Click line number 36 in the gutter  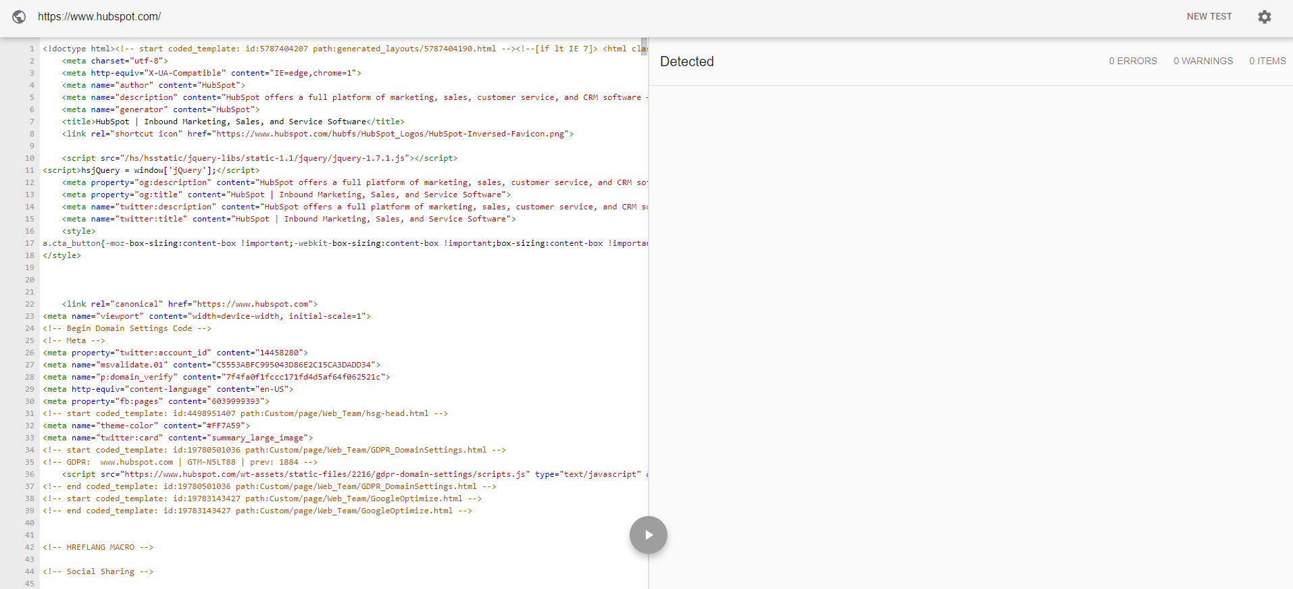click(30, 474)
